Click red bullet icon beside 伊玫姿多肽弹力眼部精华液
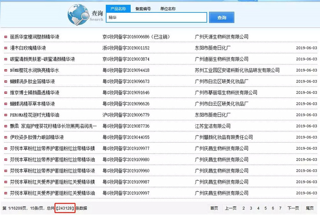Image resolution: width=320 pixels, height=215 pixels. 5,137
